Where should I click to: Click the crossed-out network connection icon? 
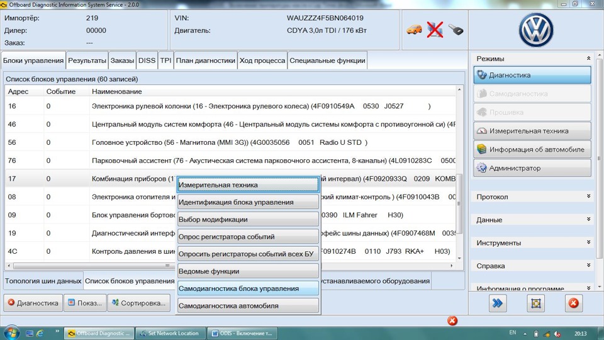[x=435, y=30]
